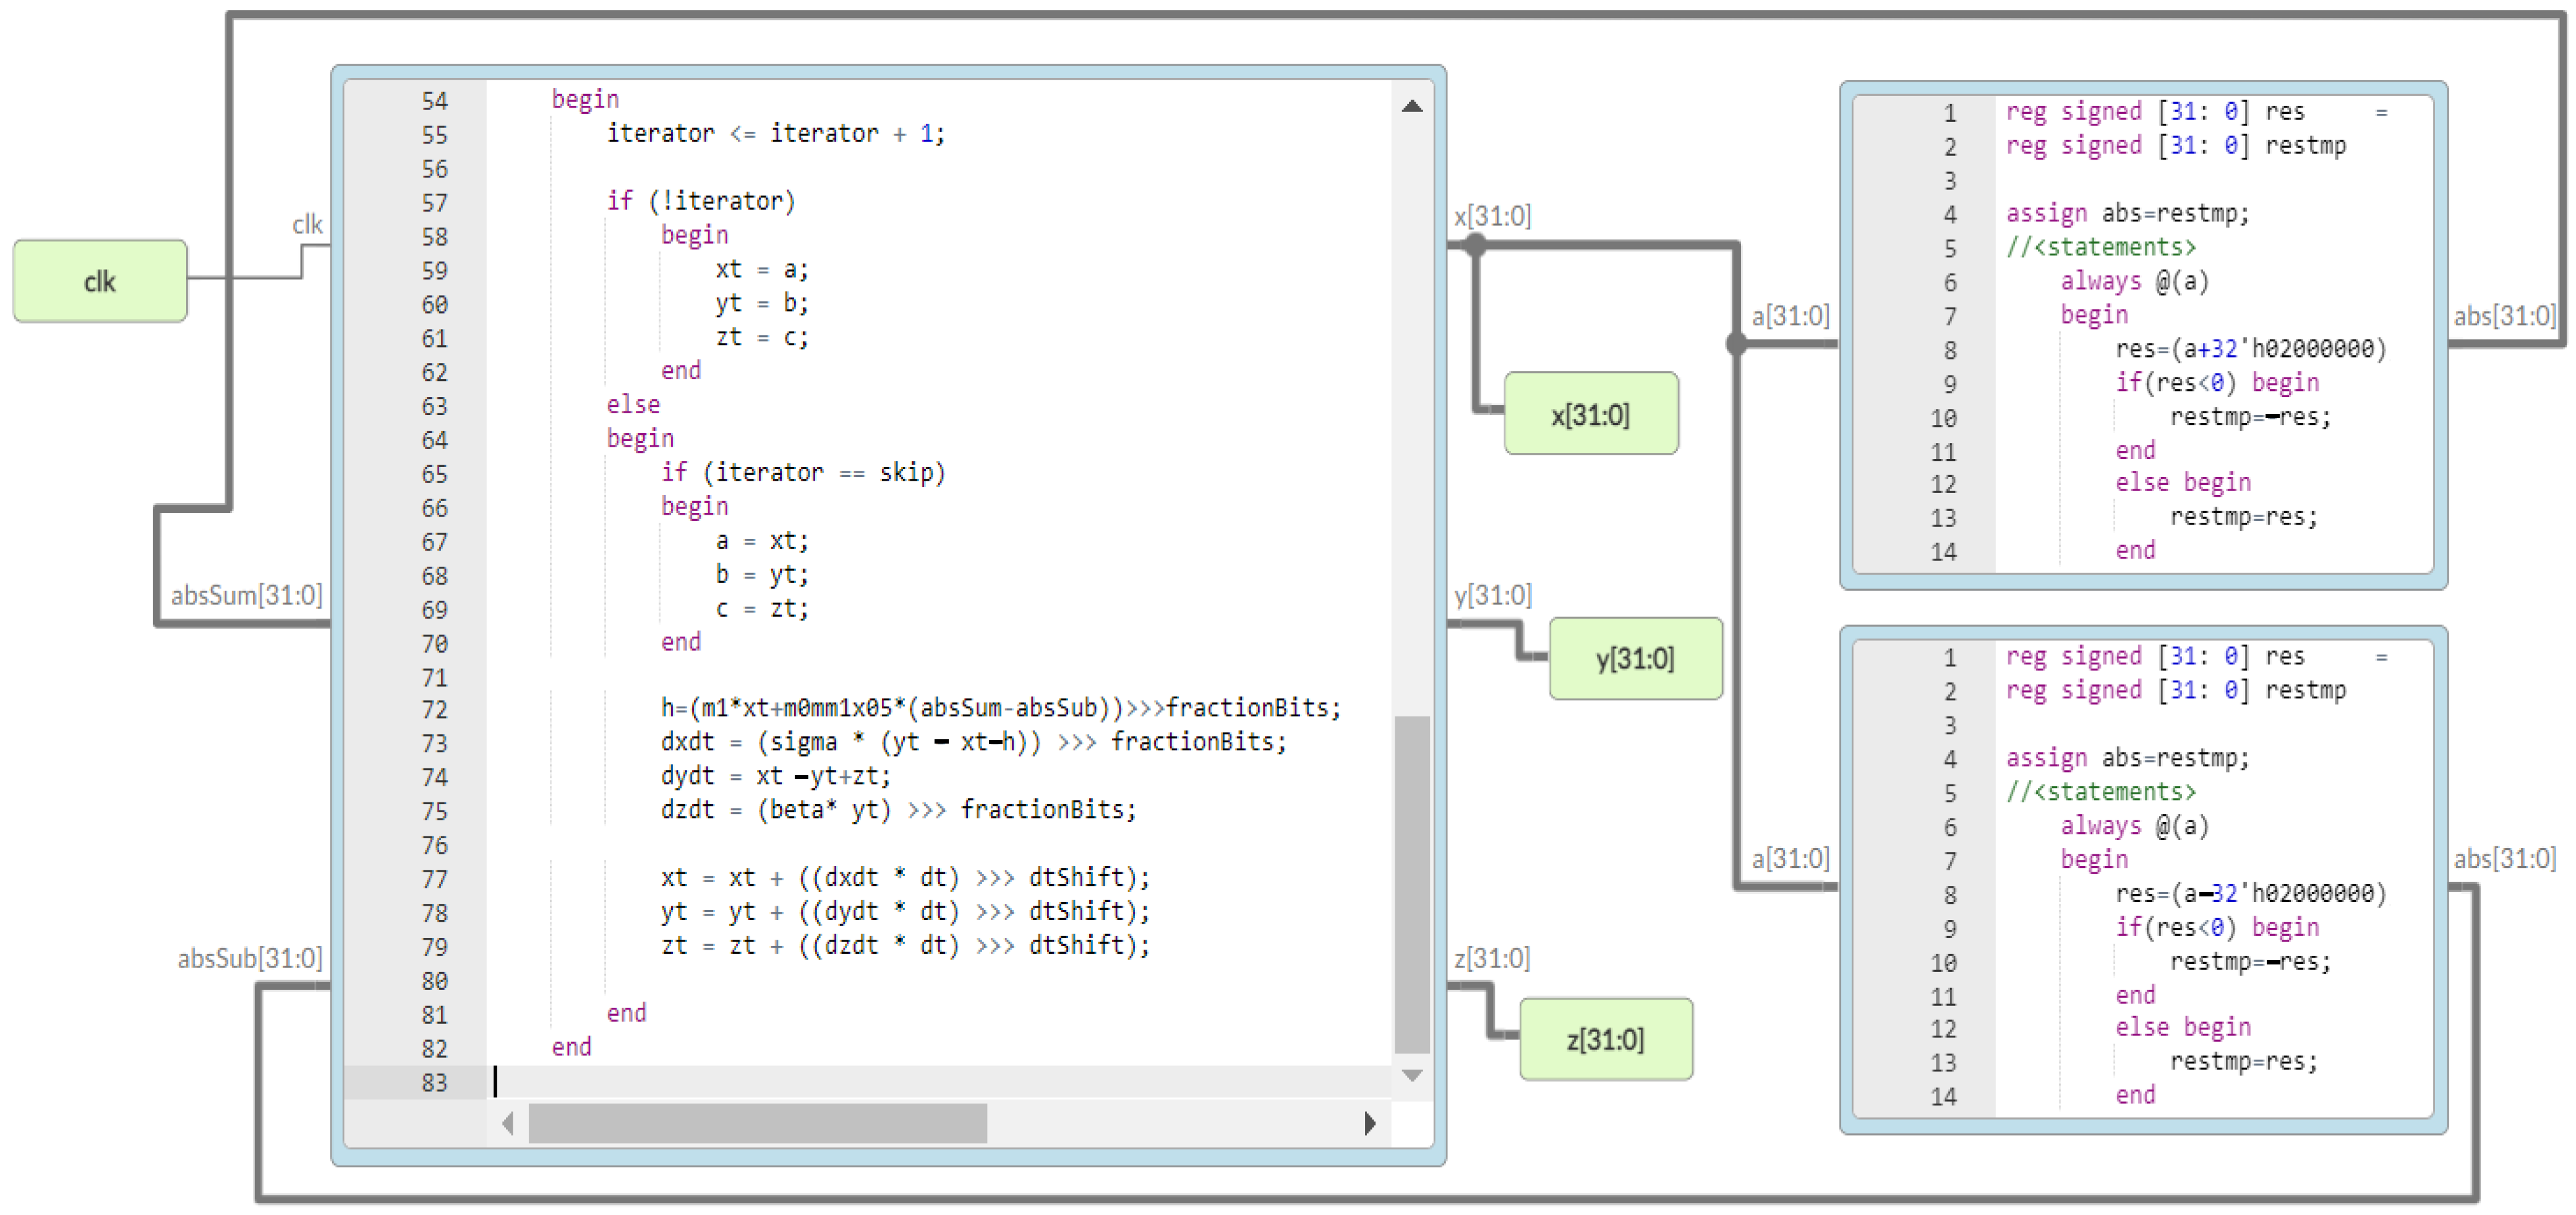Click the horizontal scrollbar thumb in main editor
2576x1215 pixels.
[x=757, y=1123]
